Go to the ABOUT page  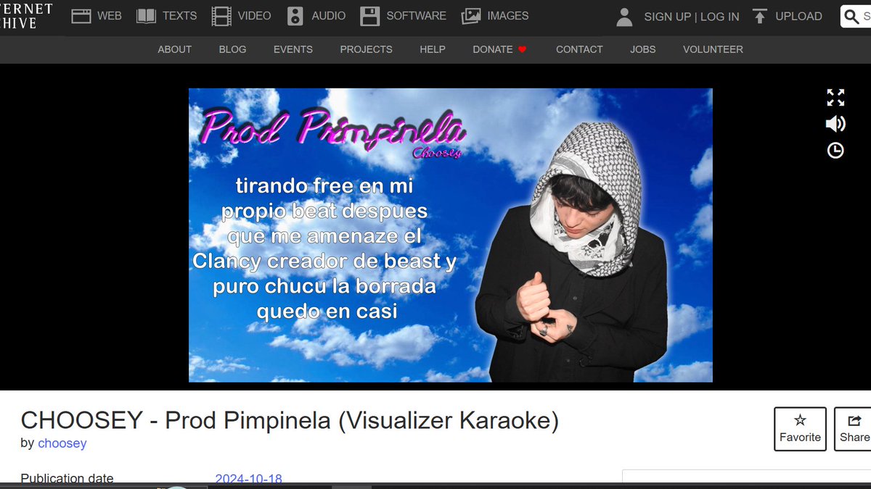(x=175, y=49)
